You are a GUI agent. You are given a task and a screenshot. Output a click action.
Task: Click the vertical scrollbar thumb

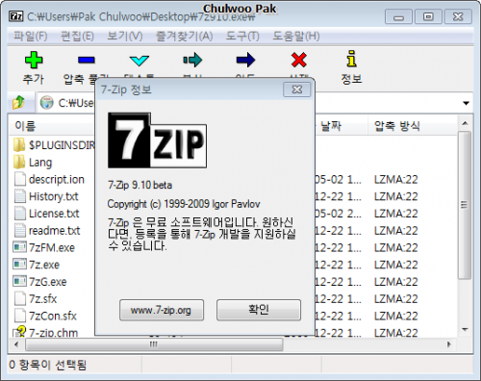[x=464, y=205]
